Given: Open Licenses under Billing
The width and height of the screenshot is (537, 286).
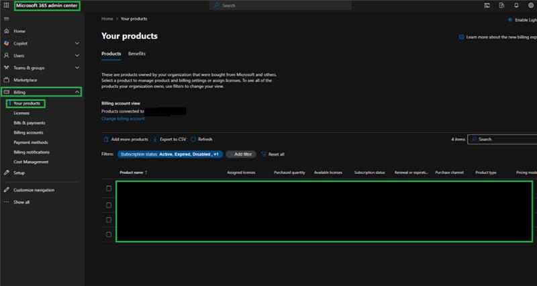Looking at the screenshot, I should tap(21, 113).
